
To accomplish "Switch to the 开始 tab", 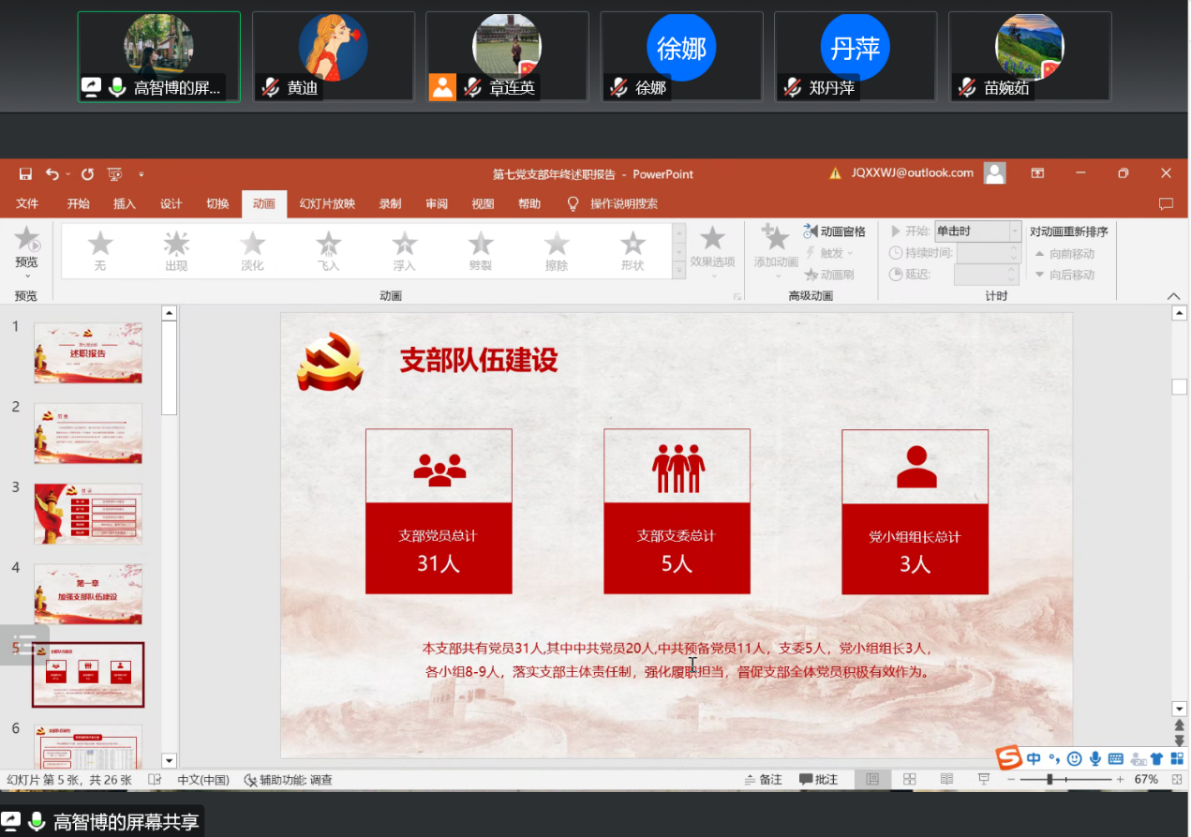I will pos(78,203).
